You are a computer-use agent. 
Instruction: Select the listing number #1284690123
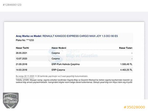coord(12,5)
